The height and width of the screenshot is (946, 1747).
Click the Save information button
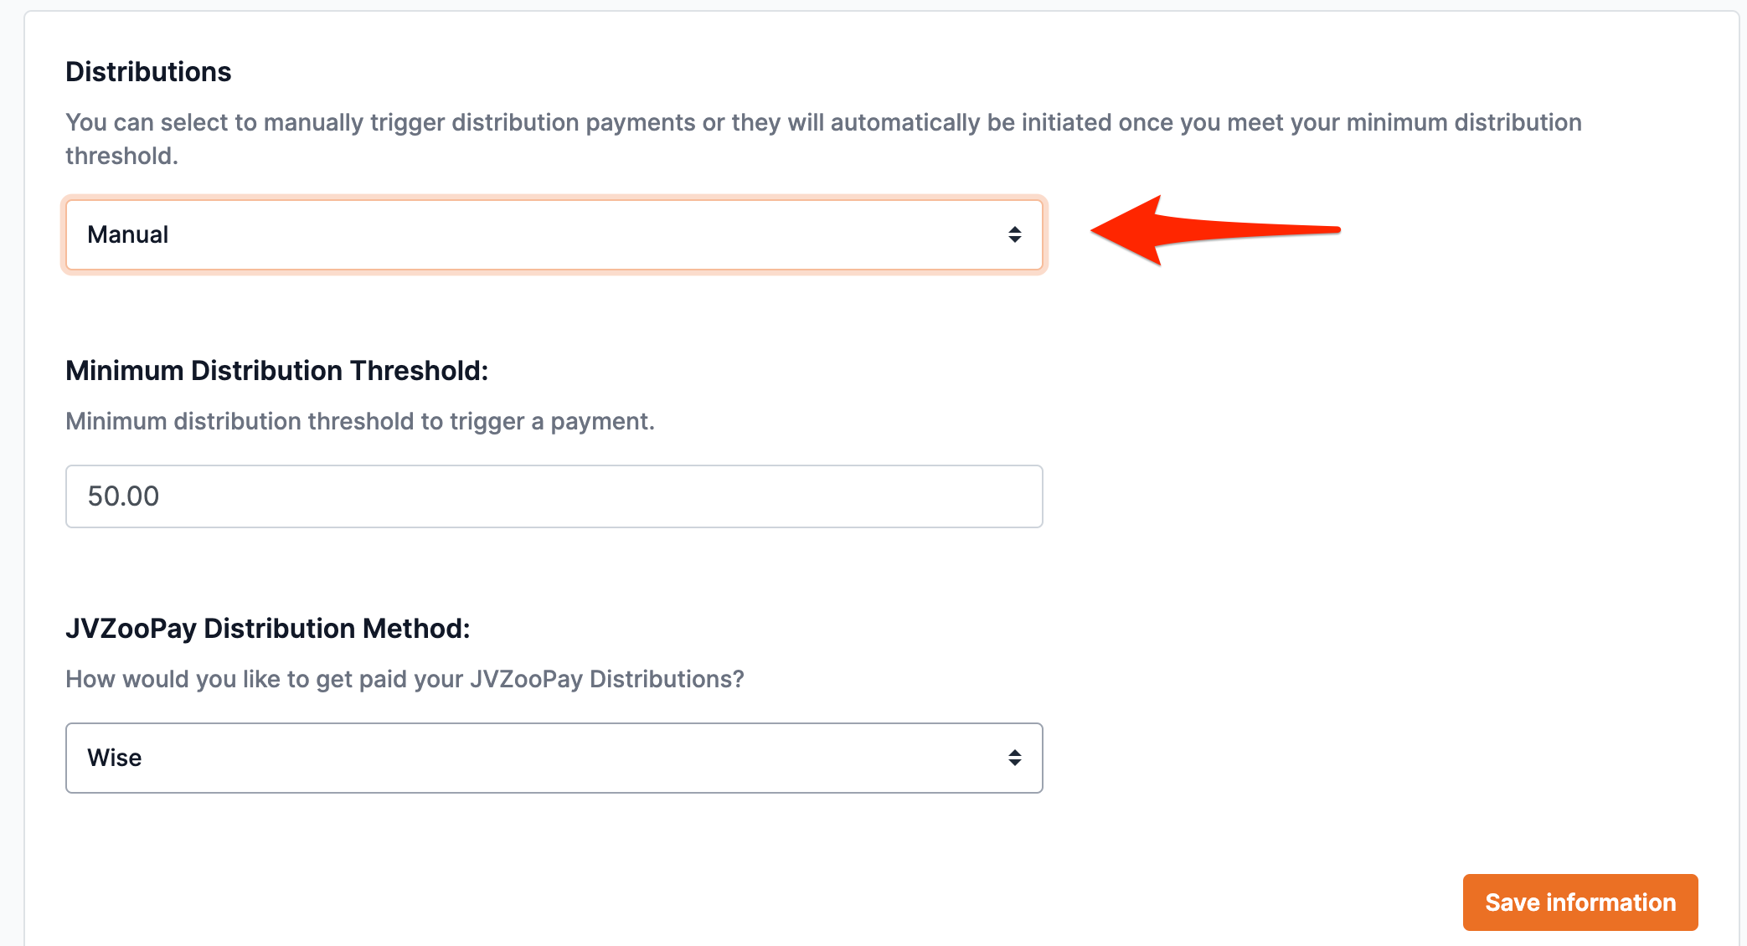(x=1580, y=902)
